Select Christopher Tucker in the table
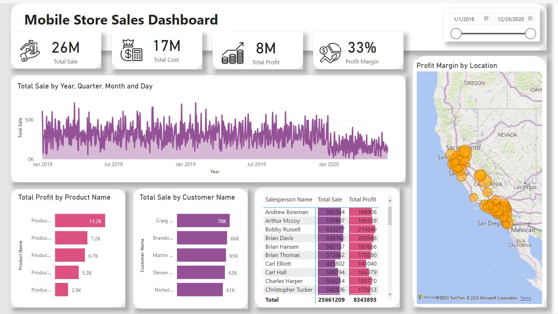This screenshot has height=314, width=558. pyautogui.click(x=289, y=289)
